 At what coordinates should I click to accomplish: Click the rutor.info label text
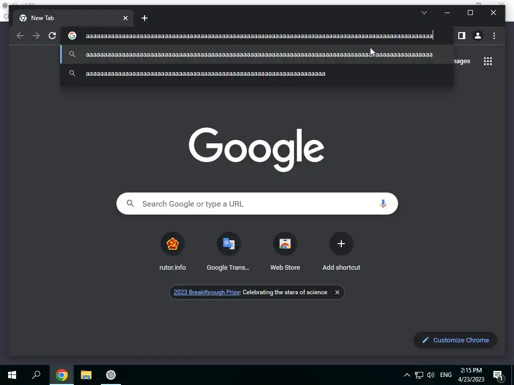coord(173,268)
